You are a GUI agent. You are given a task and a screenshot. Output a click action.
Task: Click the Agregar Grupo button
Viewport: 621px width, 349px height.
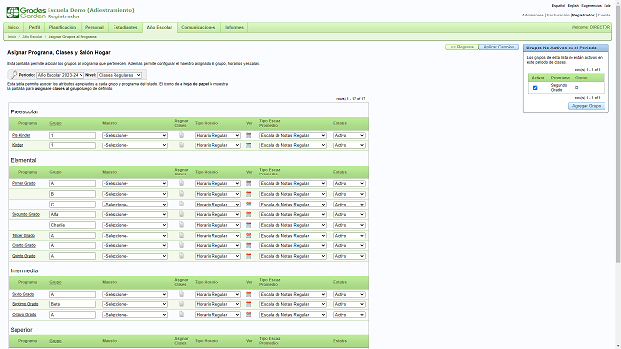coord(586,106)
